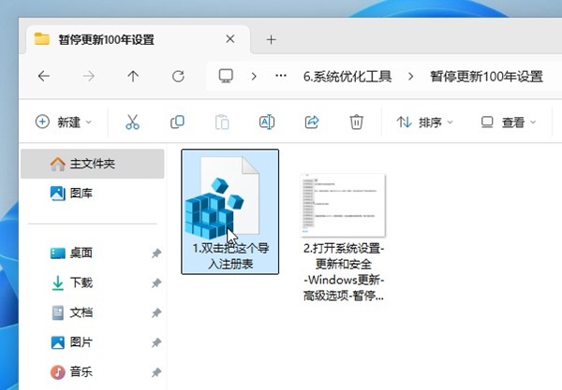Unpin 文档 using its pin icon

click(x=156, y=312)
